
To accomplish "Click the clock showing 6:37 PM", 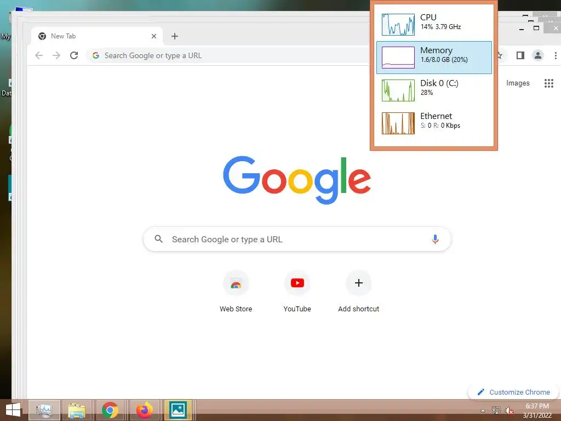I will pyautogui.click(x=537, y=411).
